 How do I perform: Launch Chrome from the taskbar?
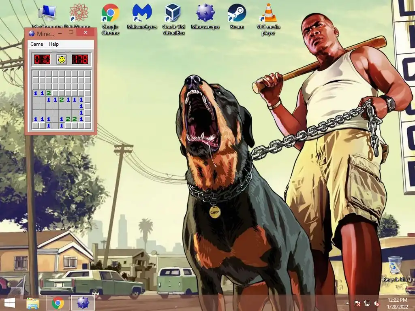tap(58, 303)
